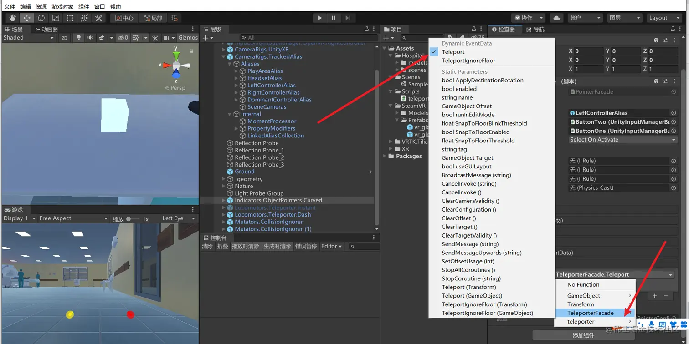Open help for the Transform component
Image resolution: width=689 pixels, height=344 pixels.
tap(656, 40)
